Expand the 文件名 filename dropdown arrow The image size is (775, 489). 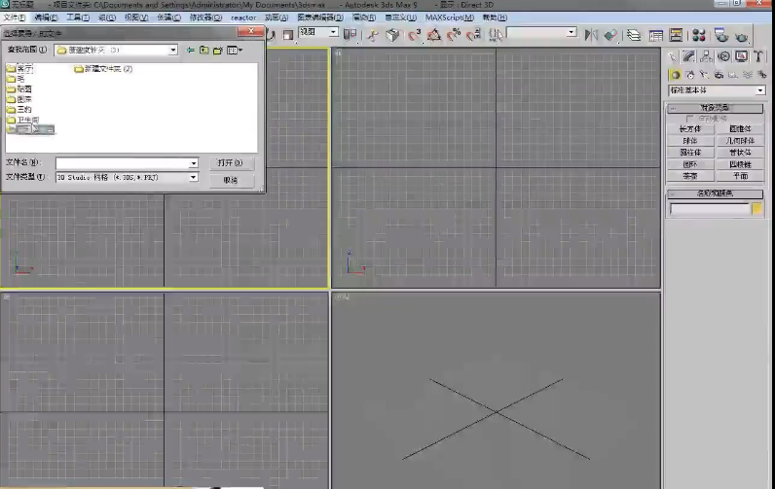point(193,163)
